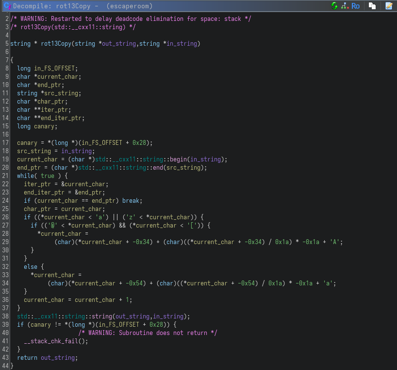397x370 pixels.
Task: Click &current_char on line 22
Action: (83, 184)
